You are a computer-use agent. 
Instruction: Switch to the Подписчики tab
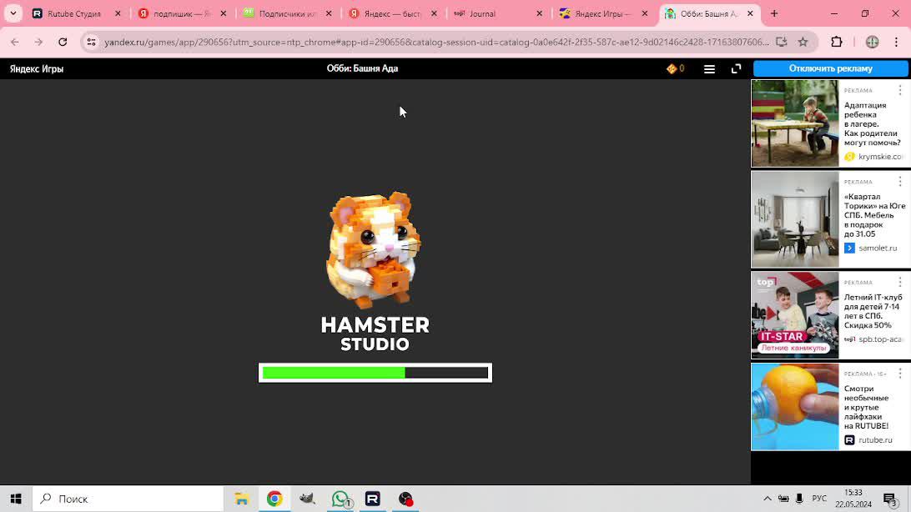286,13
